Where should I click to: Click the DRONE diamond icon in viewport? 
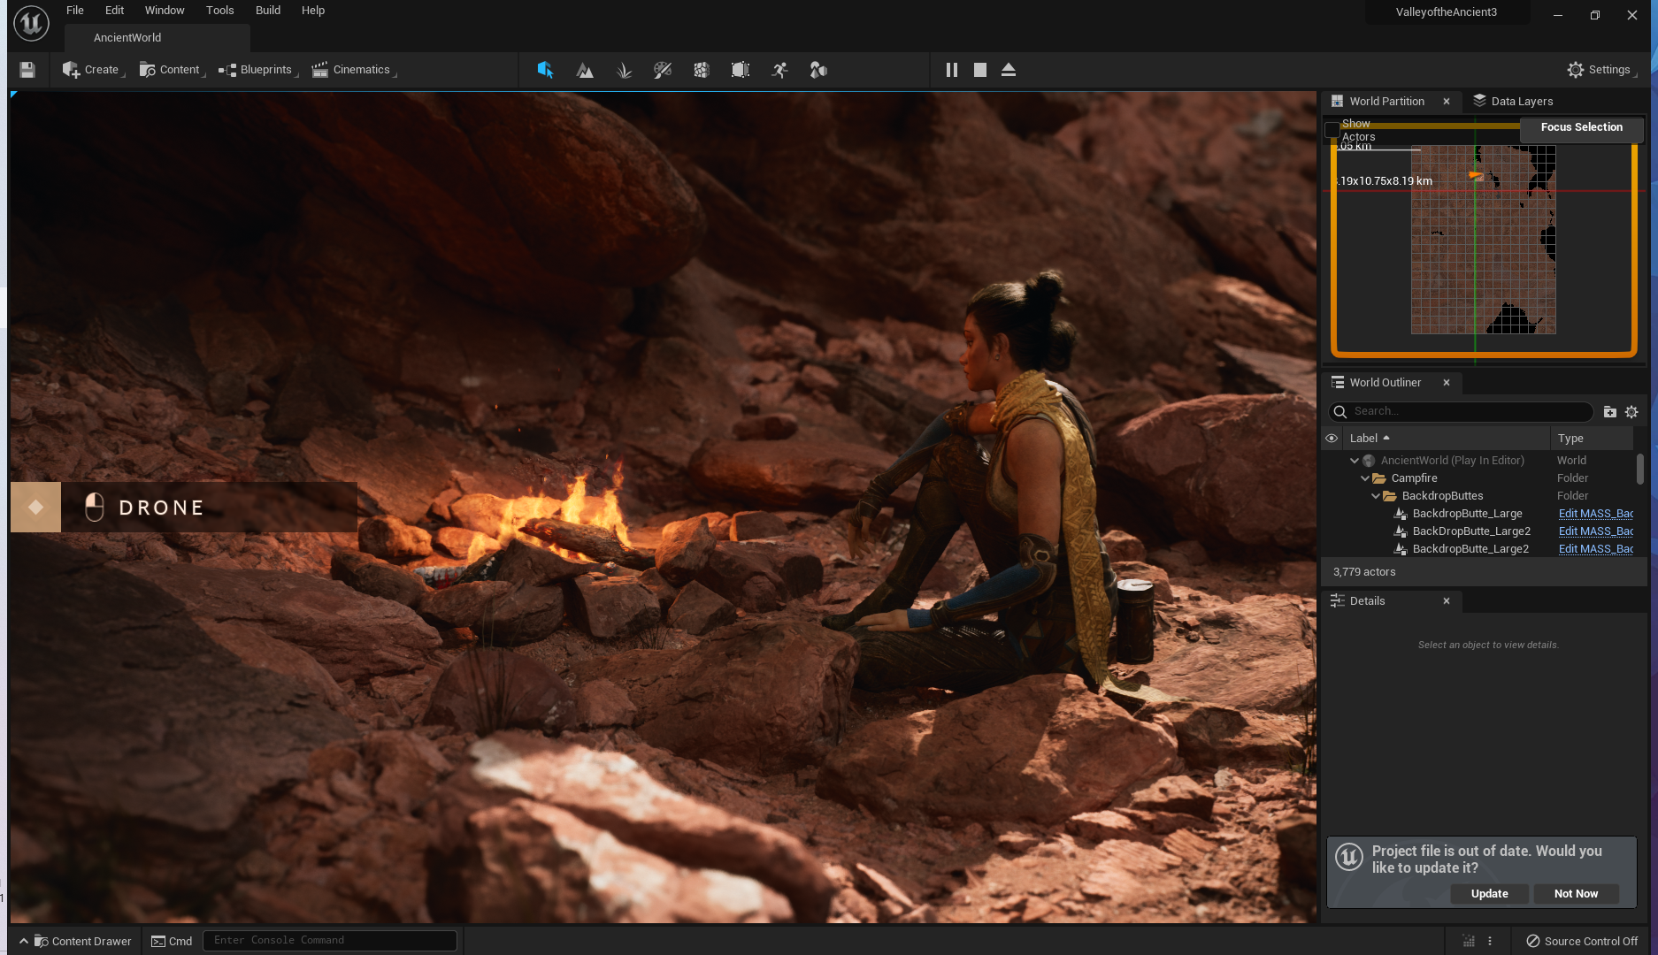36,508
